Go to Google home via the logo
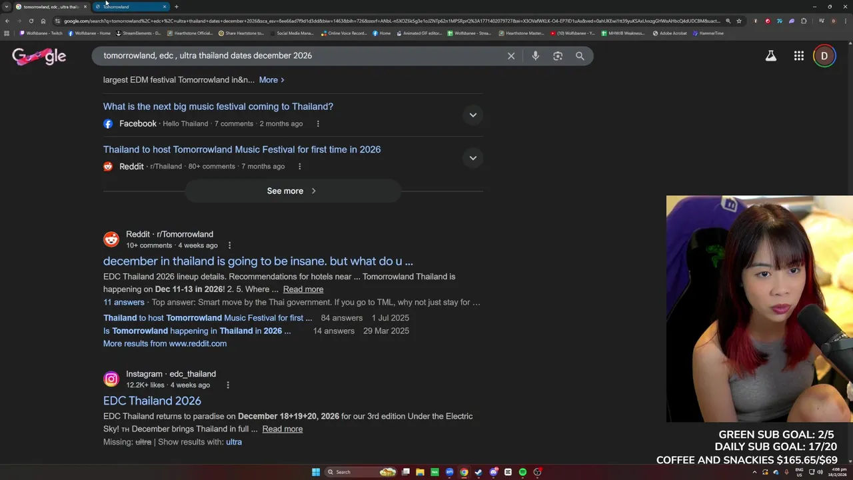 pyautogui.click(x=39, y=57)
